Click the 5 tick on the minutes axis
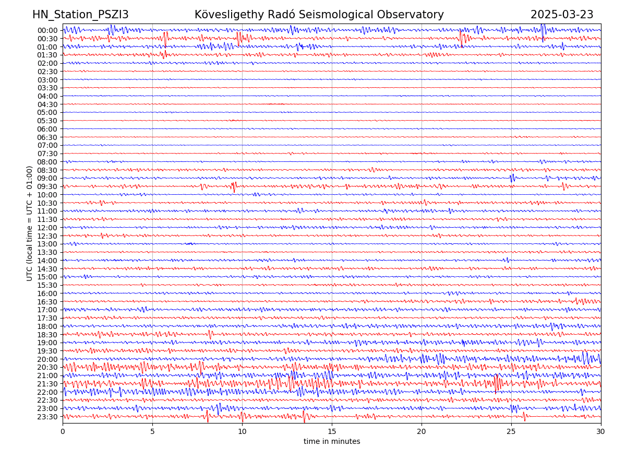 (x=152, y=432)
